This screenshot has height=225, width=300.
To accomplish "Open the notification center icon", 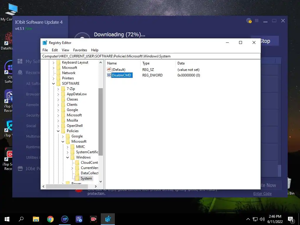I will pos(291,219).
